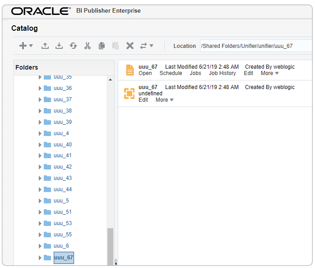Click the Download icon in the toolbar
315x268 pixels.
click(x=59, y=46)
